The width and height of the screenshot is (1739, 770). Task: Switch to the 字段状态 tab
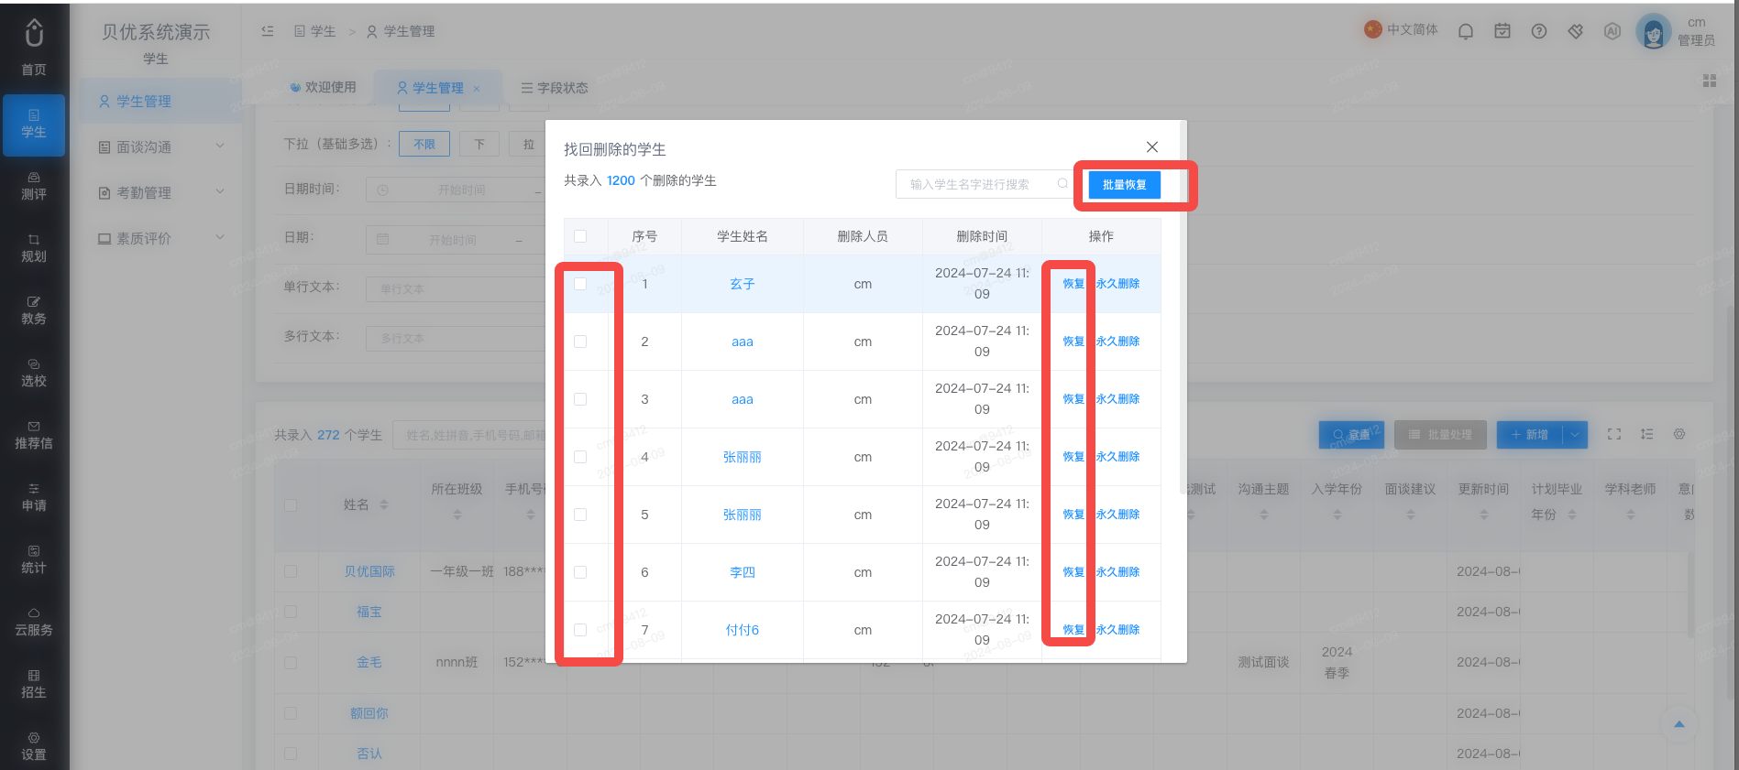[555, 88]
